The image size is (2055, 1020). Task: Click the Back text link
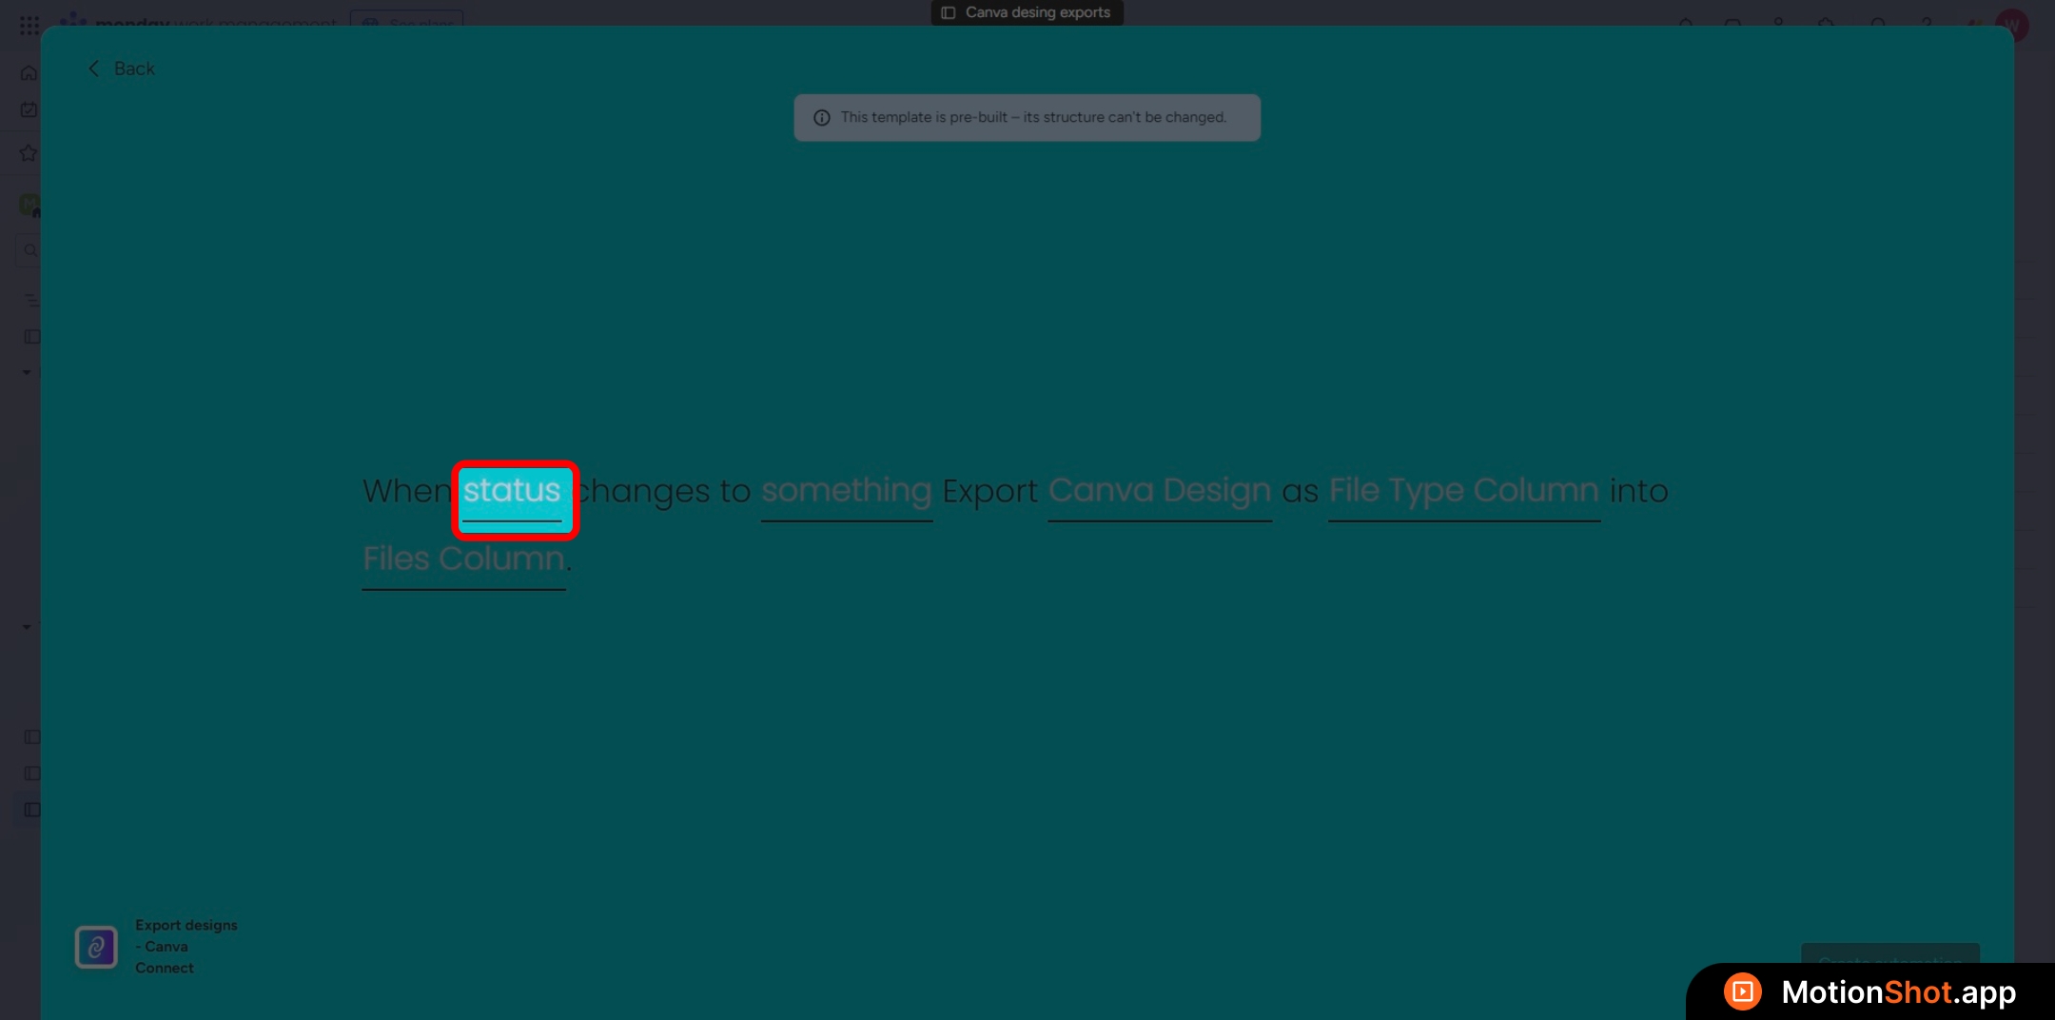(x=134, y=69)
